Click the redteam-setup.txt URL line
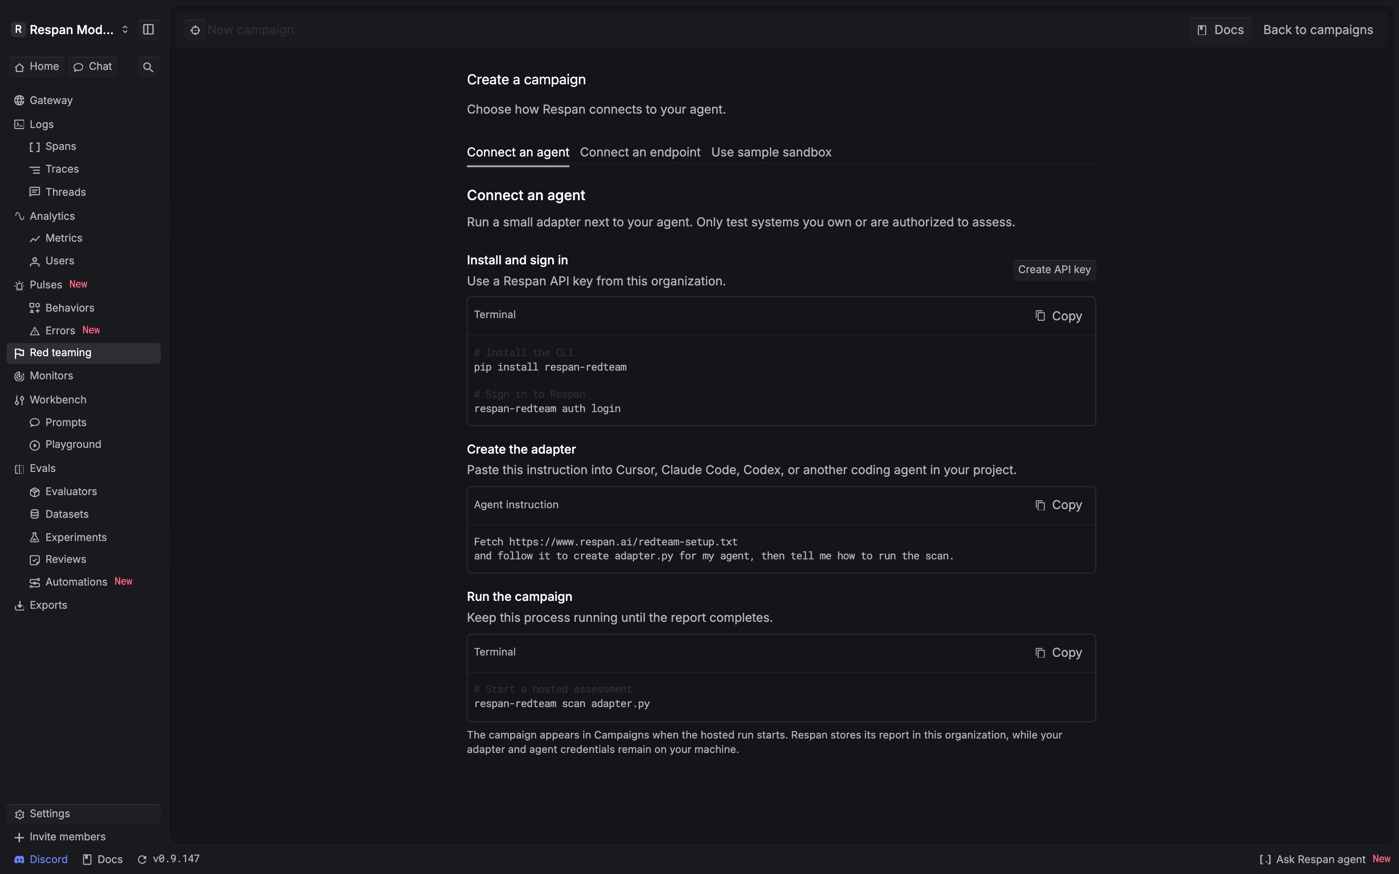1399x874 pixels. pyautogui.click(x=605, y=541)
